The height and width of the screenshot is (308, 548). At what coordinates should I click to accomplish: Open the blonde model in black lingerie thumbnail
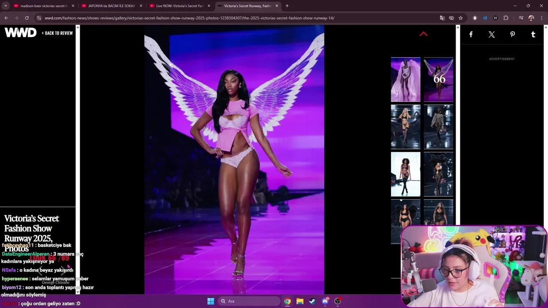(405, 127)
